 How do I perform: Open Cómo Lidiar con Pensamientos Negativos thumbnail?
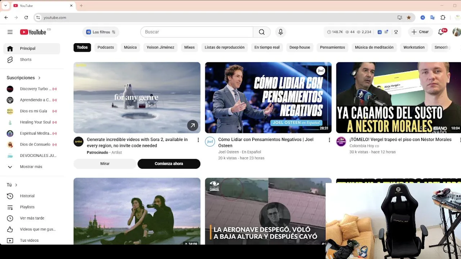tap(268, 97)
